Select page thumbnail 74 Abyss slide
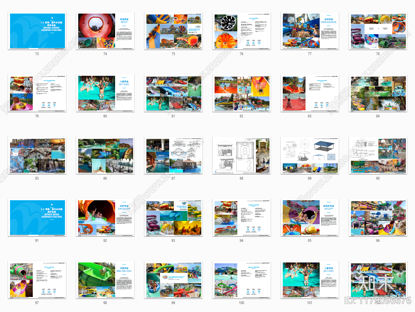Image resolution: width=415 pixels, height=312 pixels. point(105,31)
